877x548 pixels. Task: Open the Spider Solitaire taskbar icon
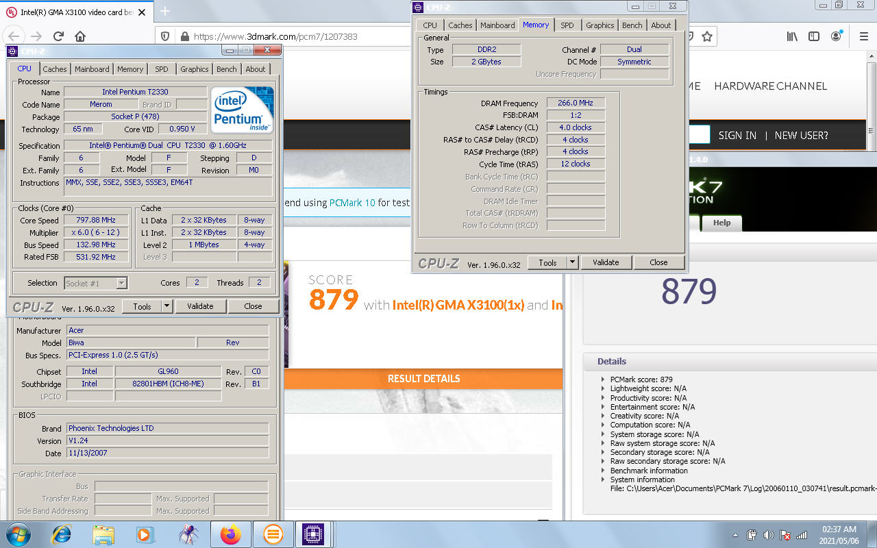188,534
